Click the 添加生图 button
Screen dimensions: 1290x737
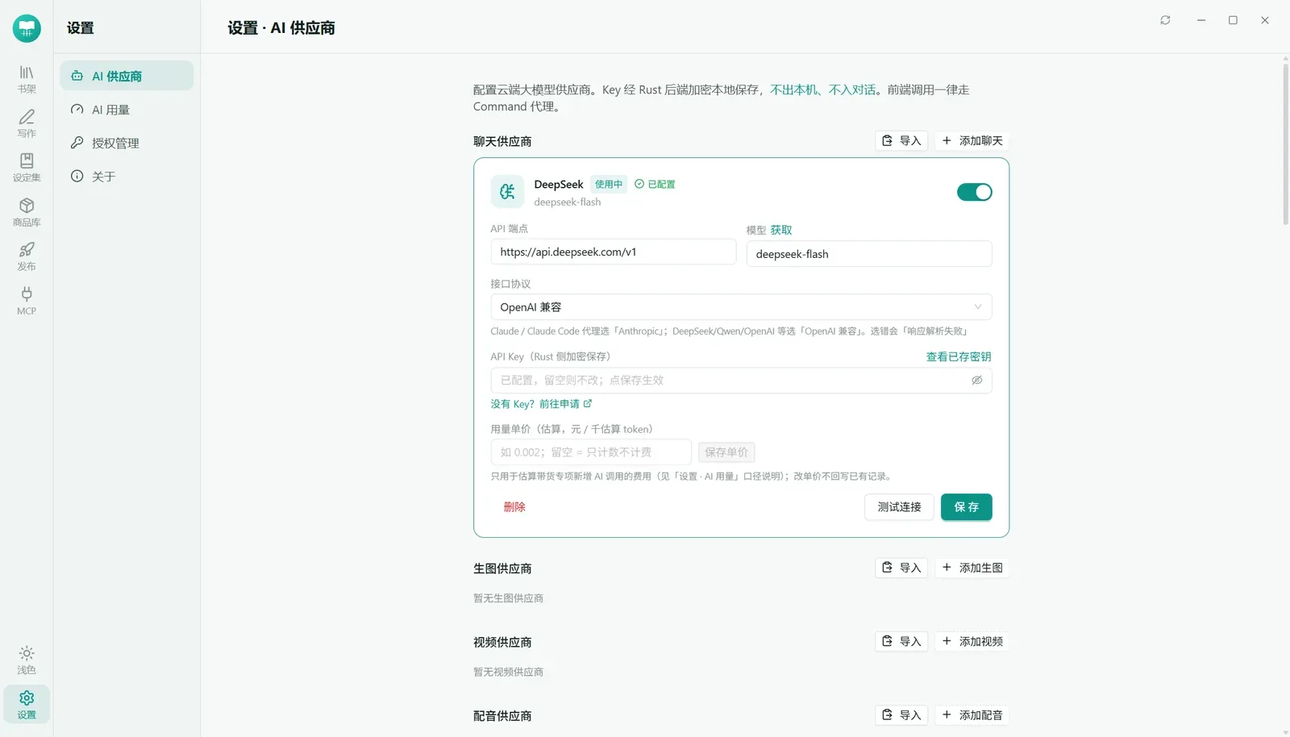pos(972,568)
